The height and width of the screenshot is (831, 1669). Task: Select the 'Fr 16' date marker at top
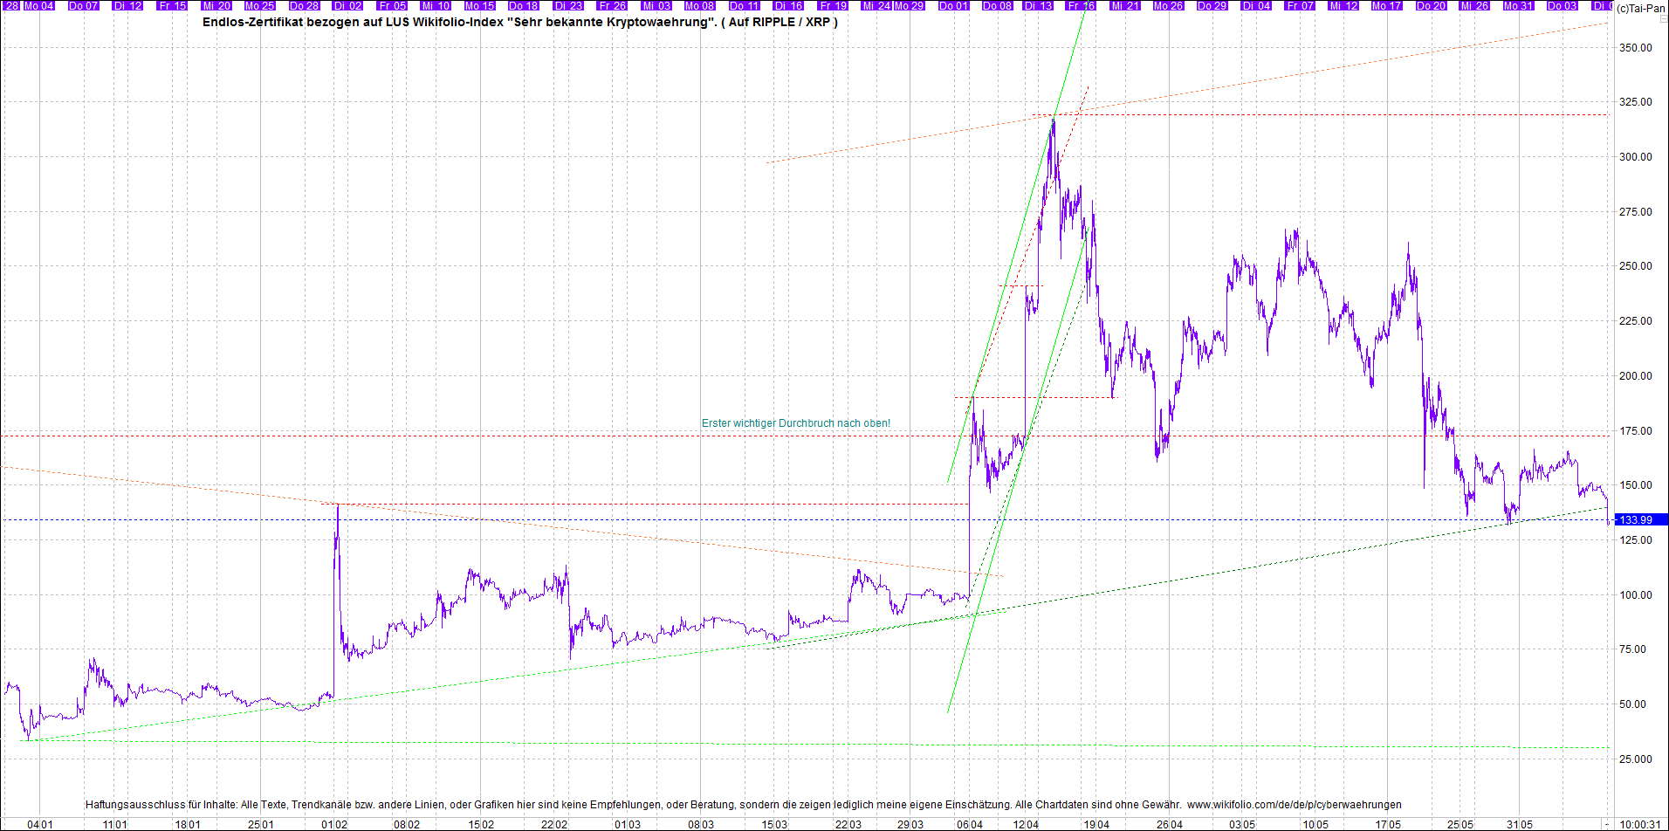tap(1081, 6)
